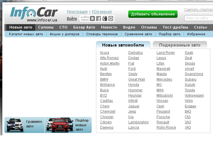213x149 pixels.
Task: Open the PDA-версия link
Action: point(102,12)
